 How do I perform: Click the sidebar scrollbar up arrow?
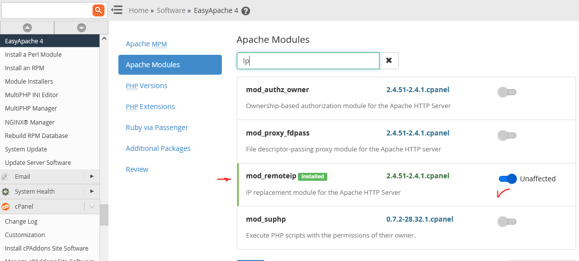coord(104,38)
